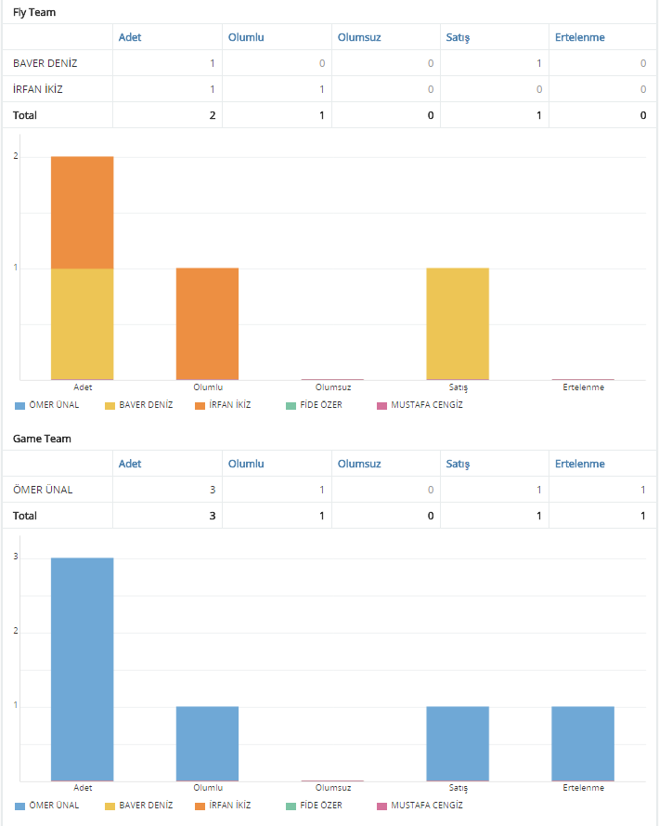Toggle FİDE ÖZER green swatch in Game Team legend
This screenshot has height=826, width=659.
point(291,806)
